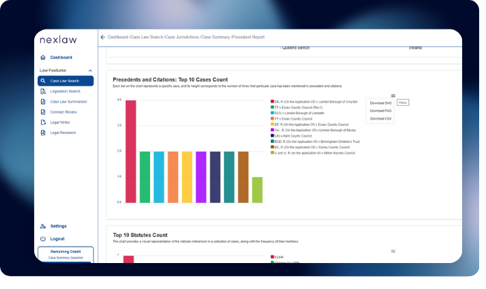Click the yellow bar in the cases chart

(187, 178)
